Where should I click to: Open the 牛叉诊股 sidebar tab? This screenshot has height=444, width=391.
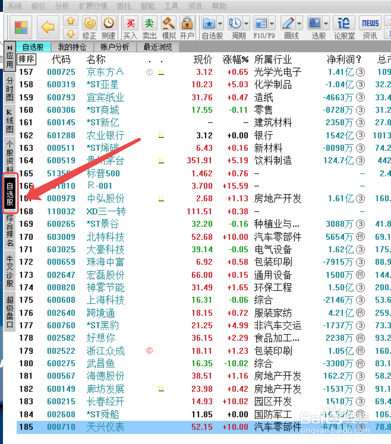point(10,271)
